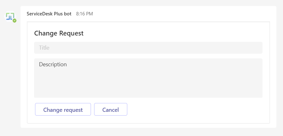Submit the form via Change request
This screenshot has height=136, width=283.
click(x=63, y=110)
